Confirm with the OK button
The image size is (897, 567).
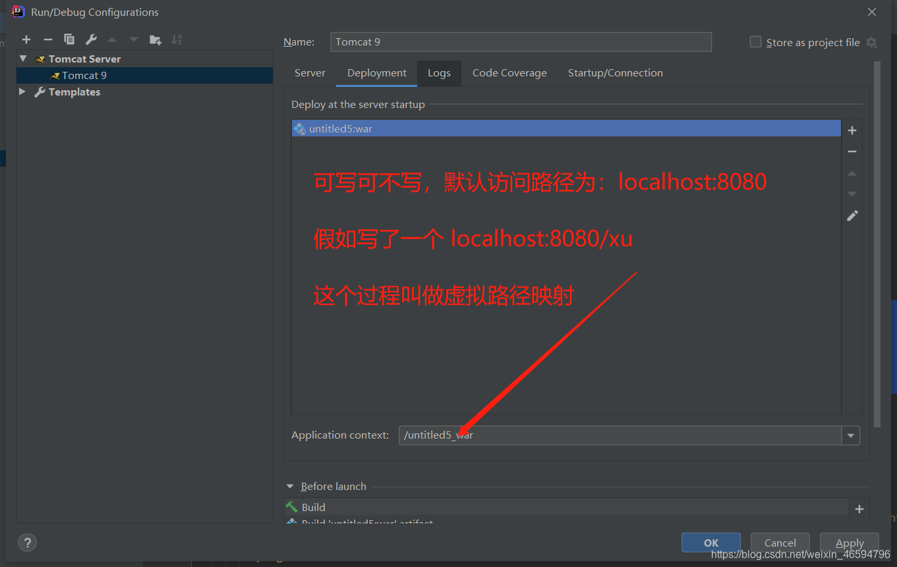tap(711, 543)
